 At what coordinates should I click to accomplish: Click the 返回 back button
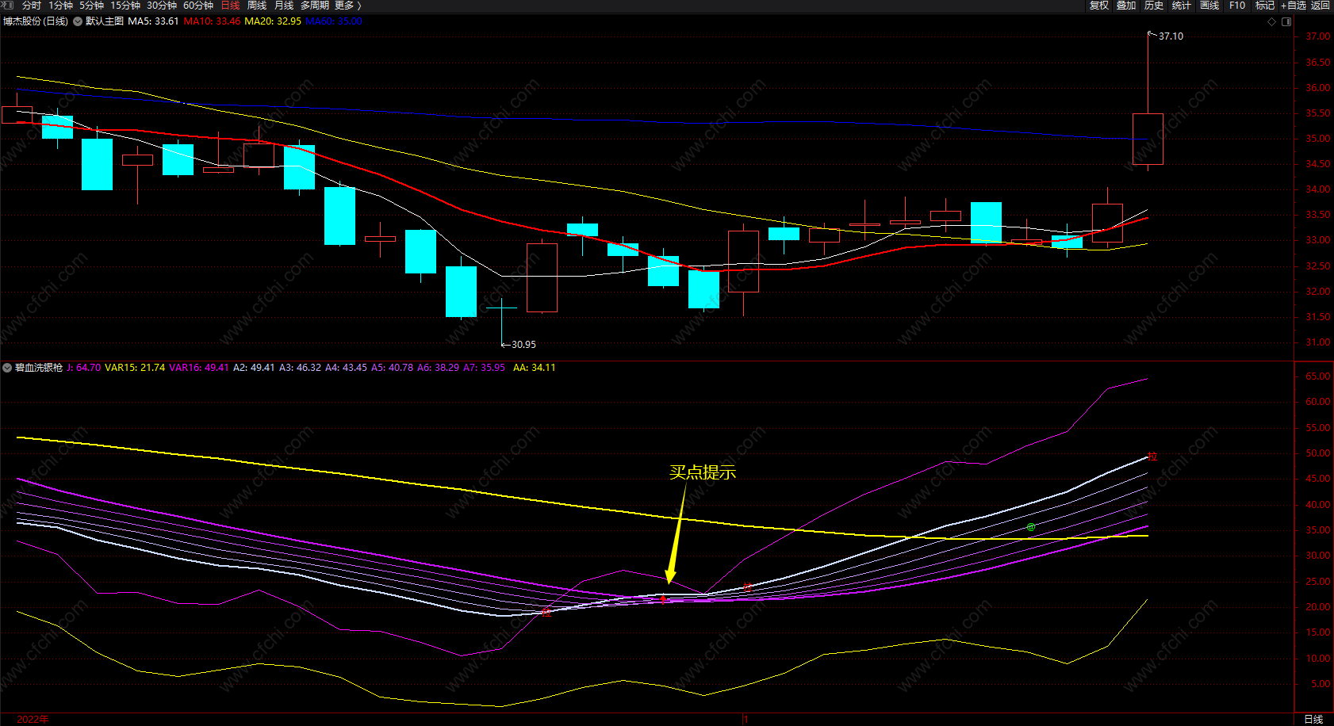tap(1321, 6)
